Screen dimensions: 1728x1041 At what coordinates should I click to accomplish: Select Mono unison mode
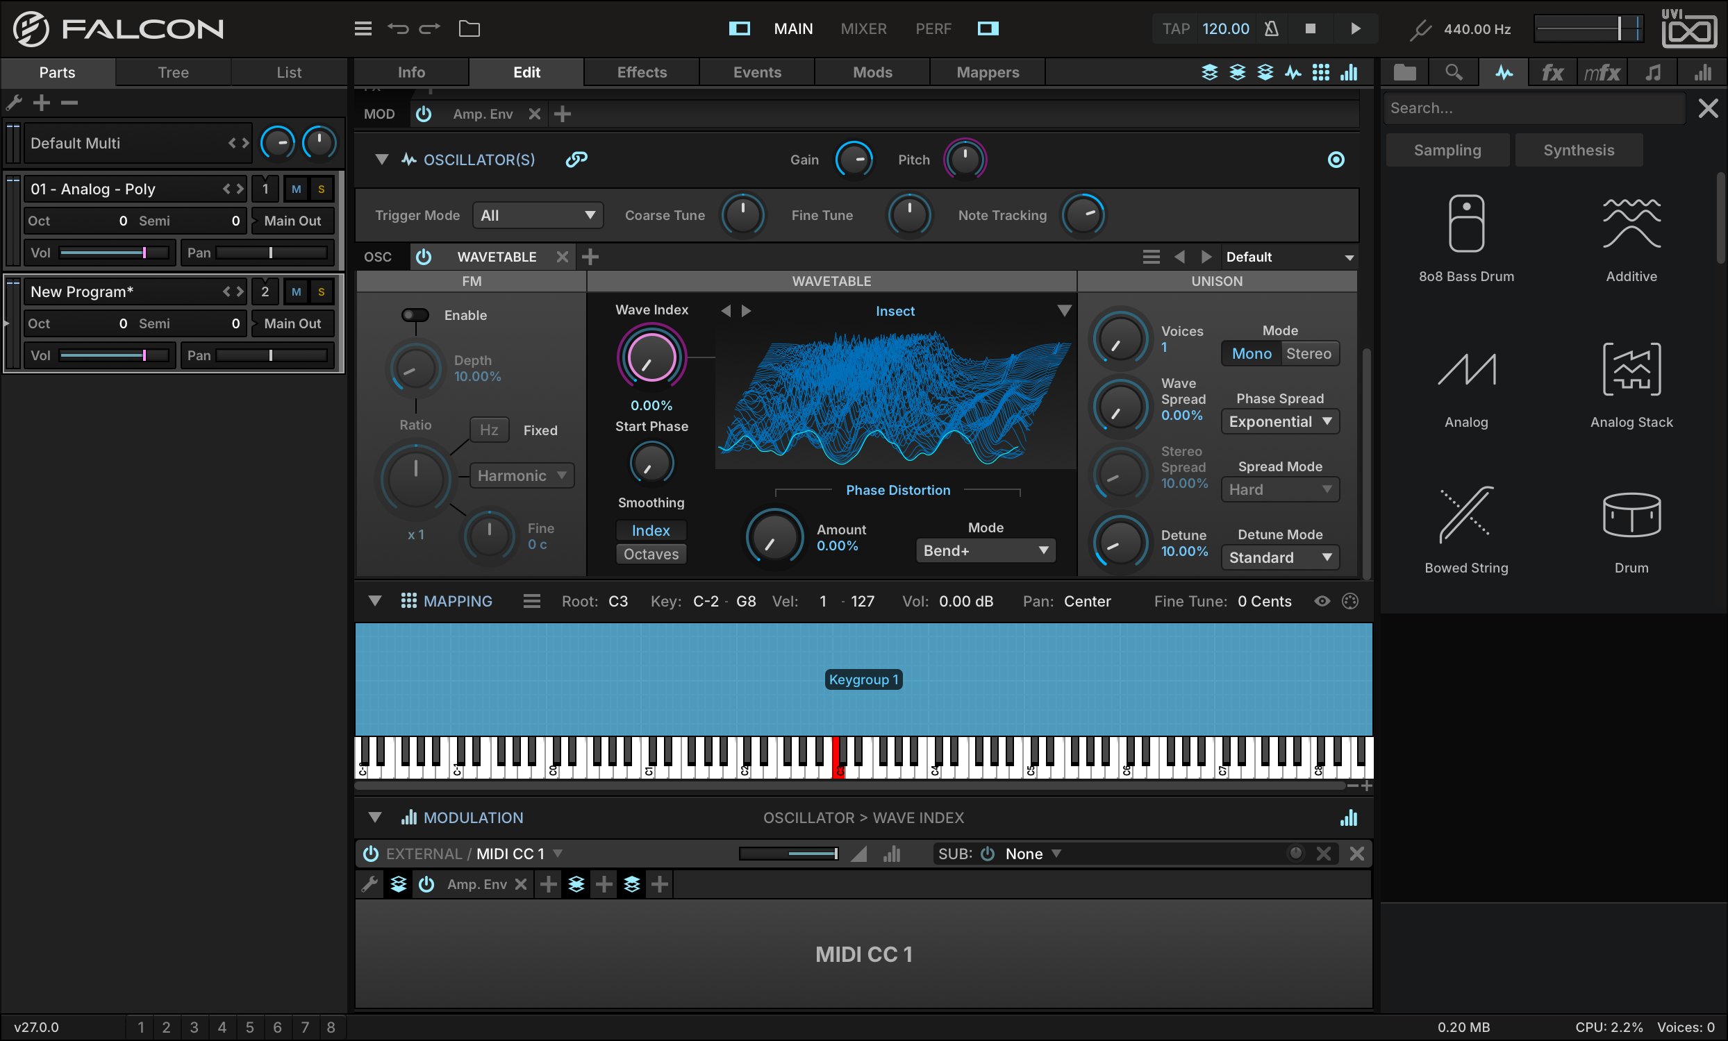1252,354
